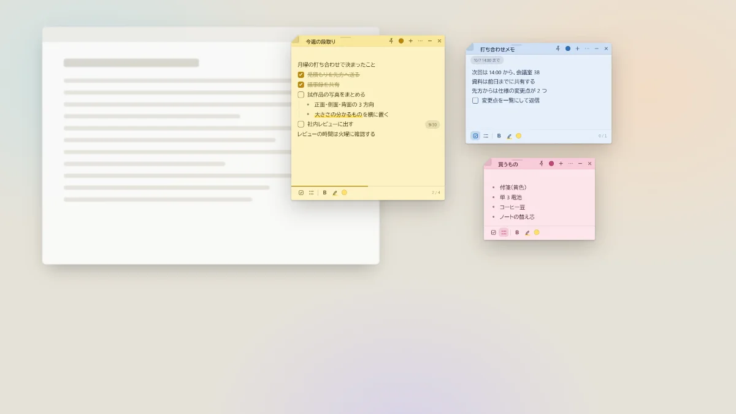
Task: Select the highlighter in 打ち合わせメモ toolbar
Action: 509,136
